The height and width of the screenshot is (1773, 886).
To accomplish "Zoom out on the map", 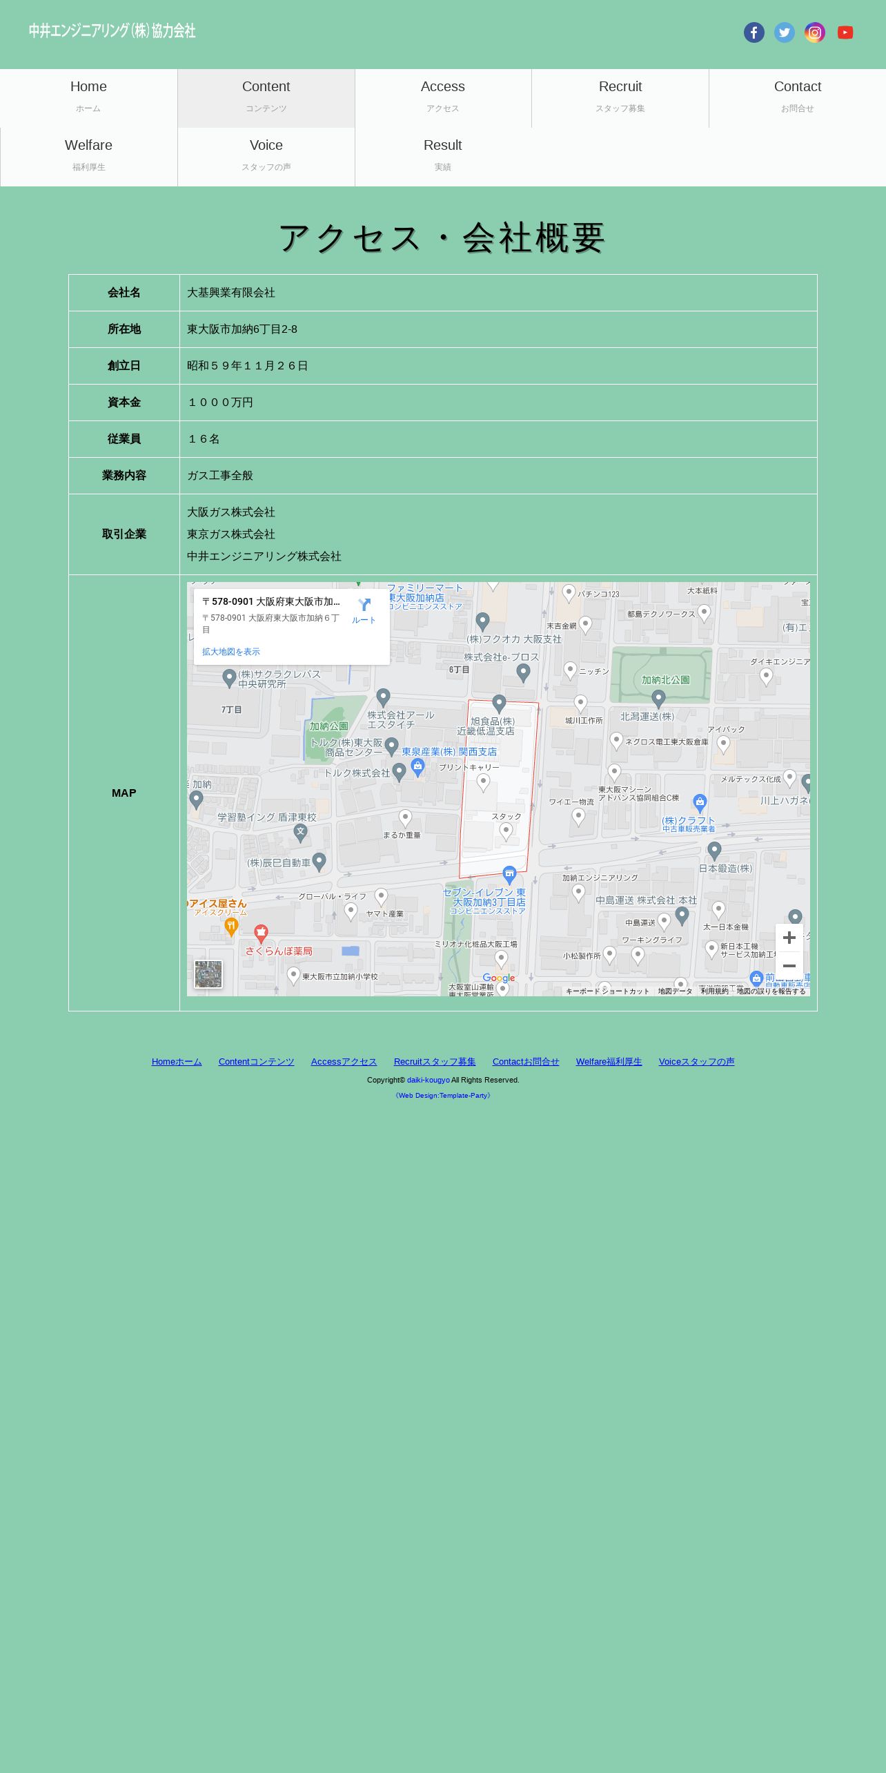I will [789, 965].
